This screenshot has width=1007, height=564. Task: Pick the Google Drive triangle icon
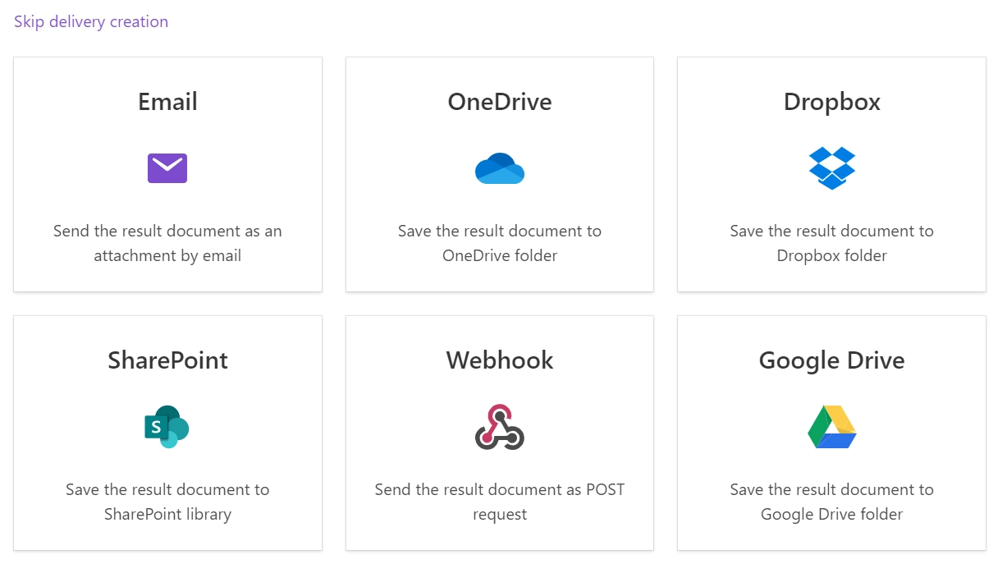(x=831, y=427)
